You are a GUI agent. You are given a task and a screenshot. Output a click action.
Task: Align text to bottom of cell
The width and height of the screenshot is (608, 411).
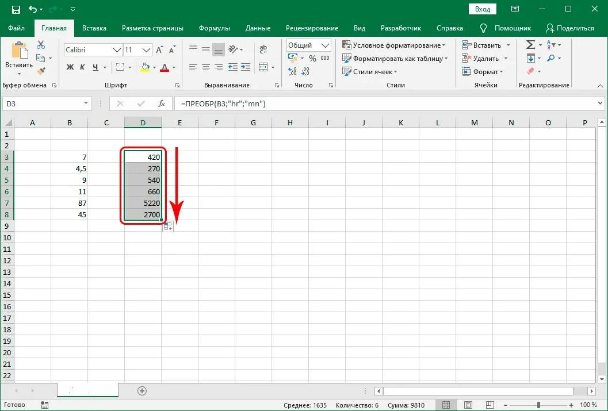click(219, 49)
